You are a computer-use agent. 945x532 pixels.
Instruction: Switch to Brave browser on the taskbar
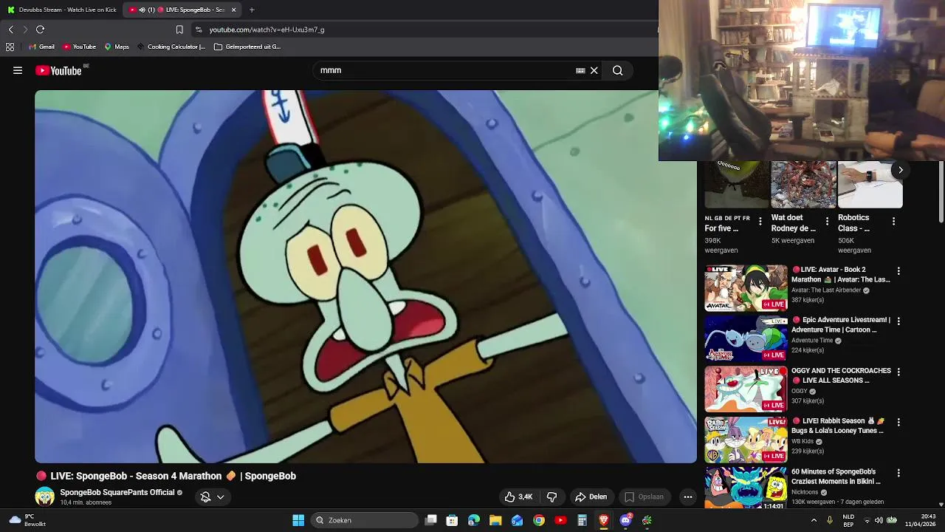click(x=604, y=520)
